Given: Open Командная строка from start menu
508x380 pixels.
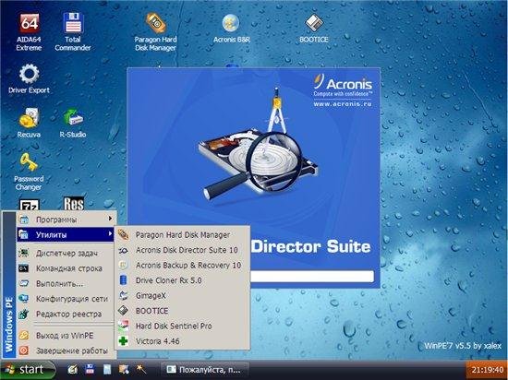Looking at the screenshot, I should click(x=66, y=268).
